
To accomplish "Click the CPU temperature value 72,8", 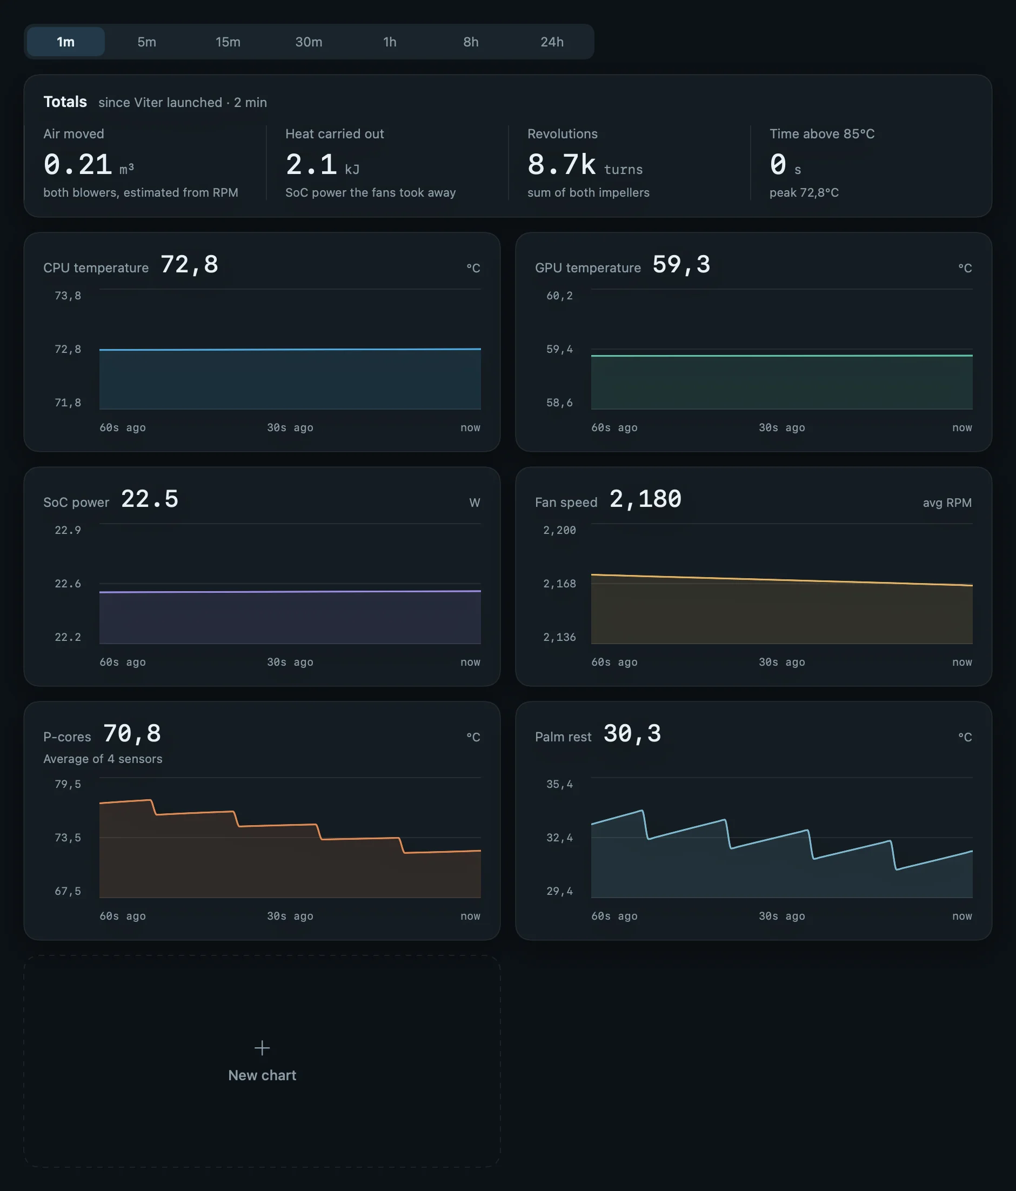I will (x=189, y=264).
